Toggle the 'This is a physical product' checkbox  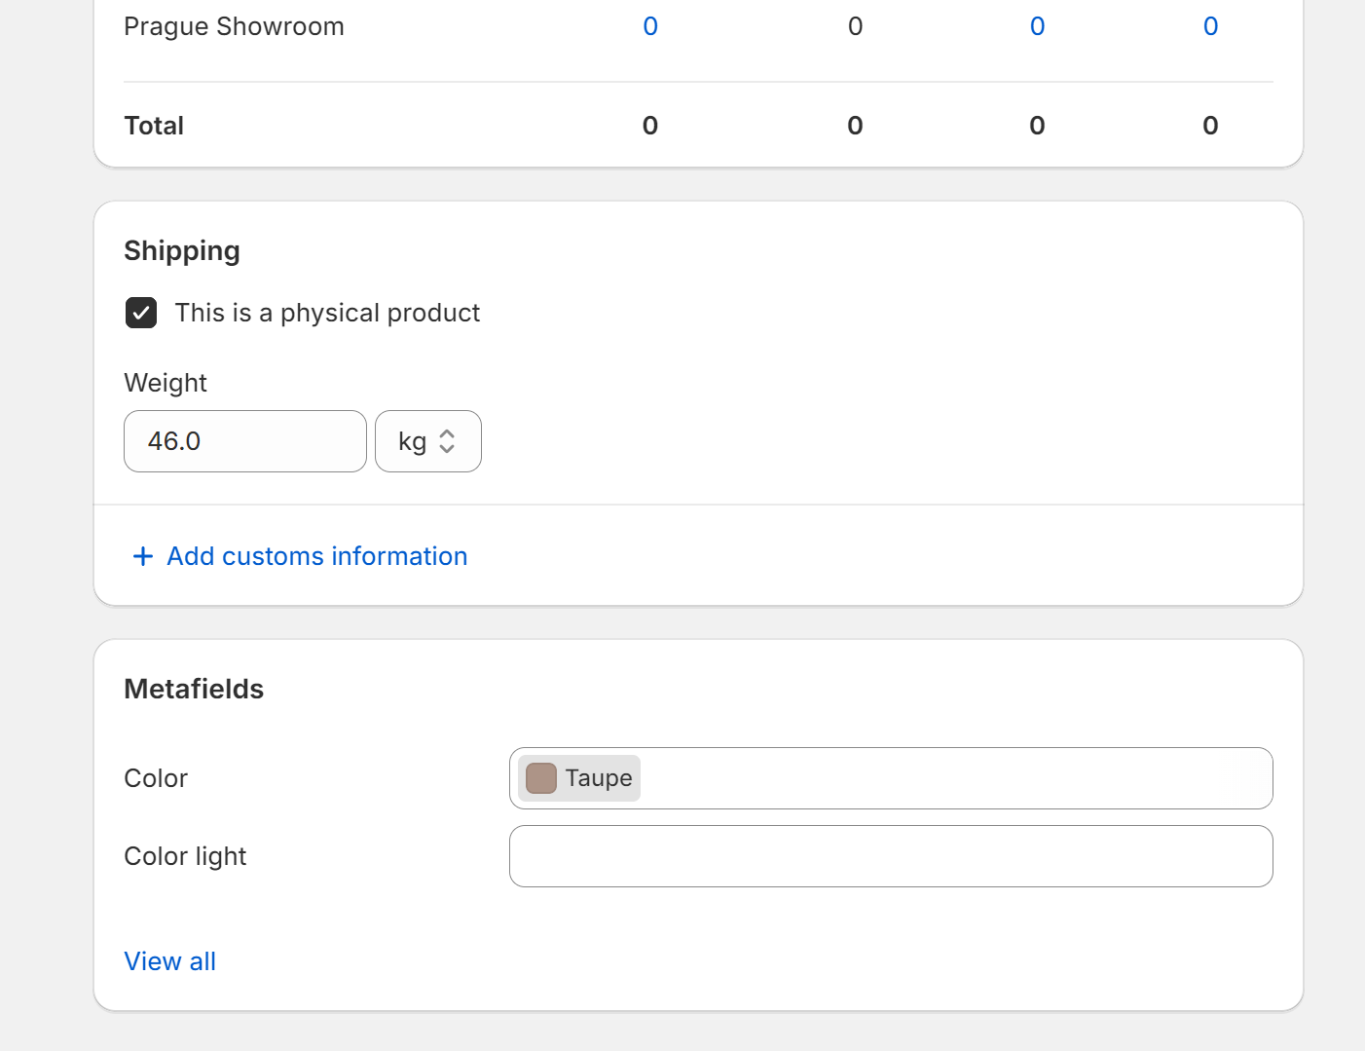141,313
